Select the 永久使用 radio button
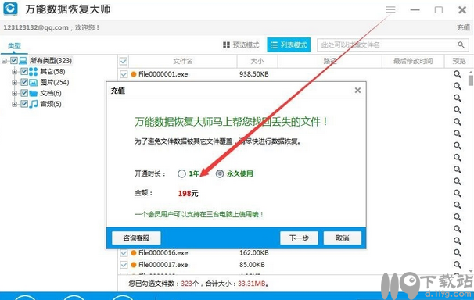 (220, 173)
